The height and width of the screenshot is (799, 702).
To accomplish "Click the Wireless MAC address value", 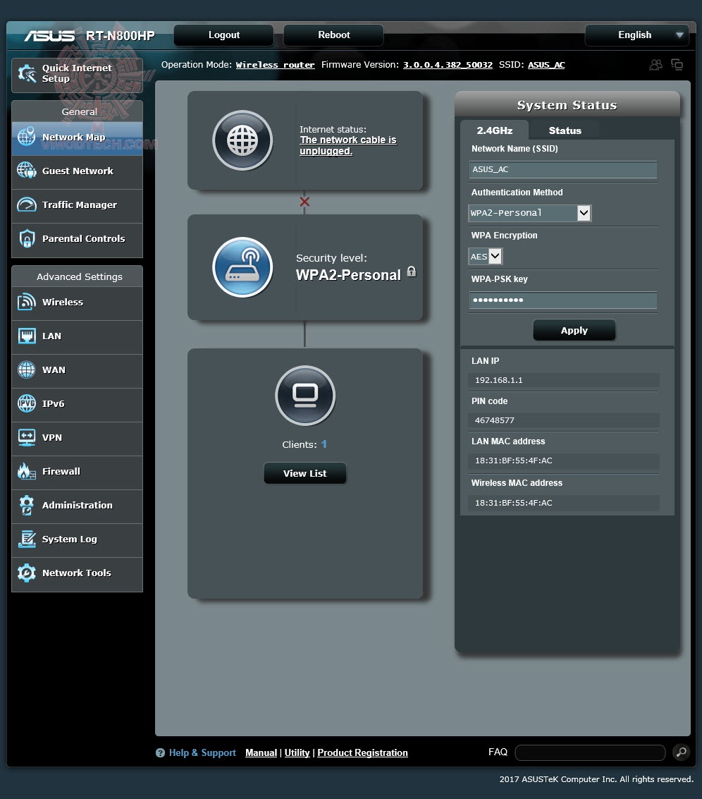I will click(514, 503).
